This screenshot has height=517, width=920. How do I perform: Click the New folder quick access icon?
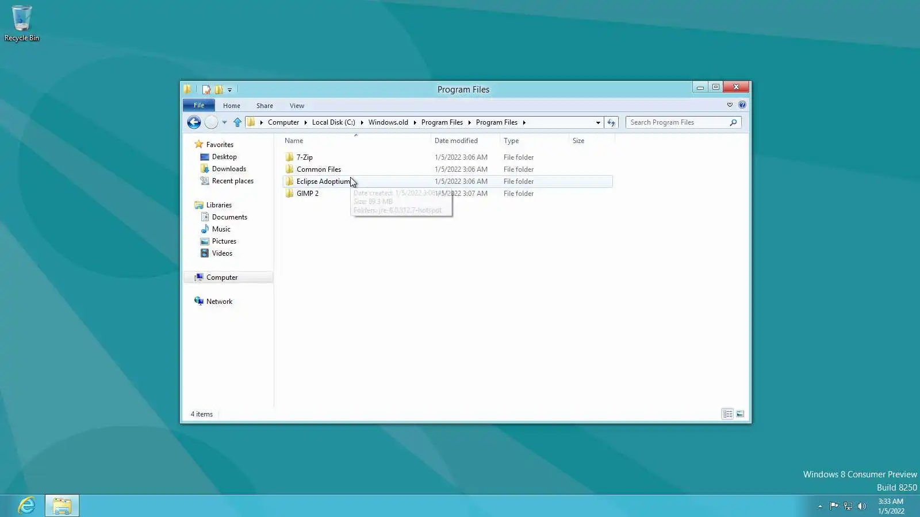point(219,90)
